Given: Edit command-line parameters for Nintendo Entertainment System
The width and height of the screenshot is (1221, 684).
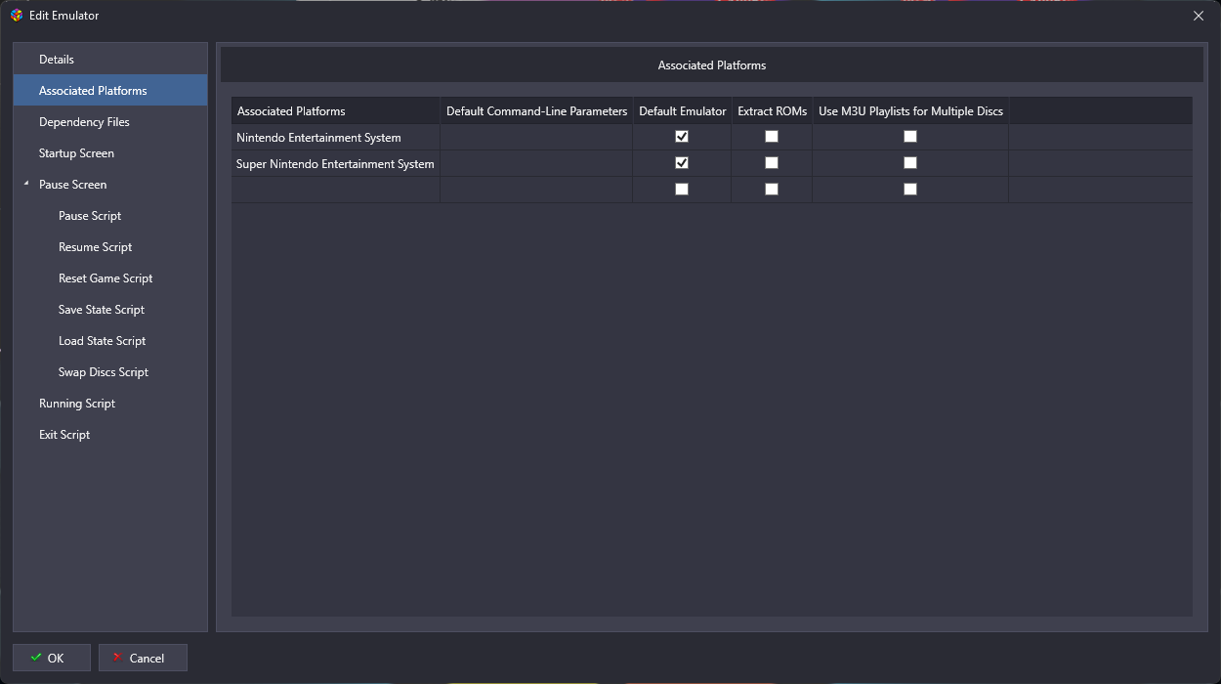Looking at the screenshot, I should (536, 138).
